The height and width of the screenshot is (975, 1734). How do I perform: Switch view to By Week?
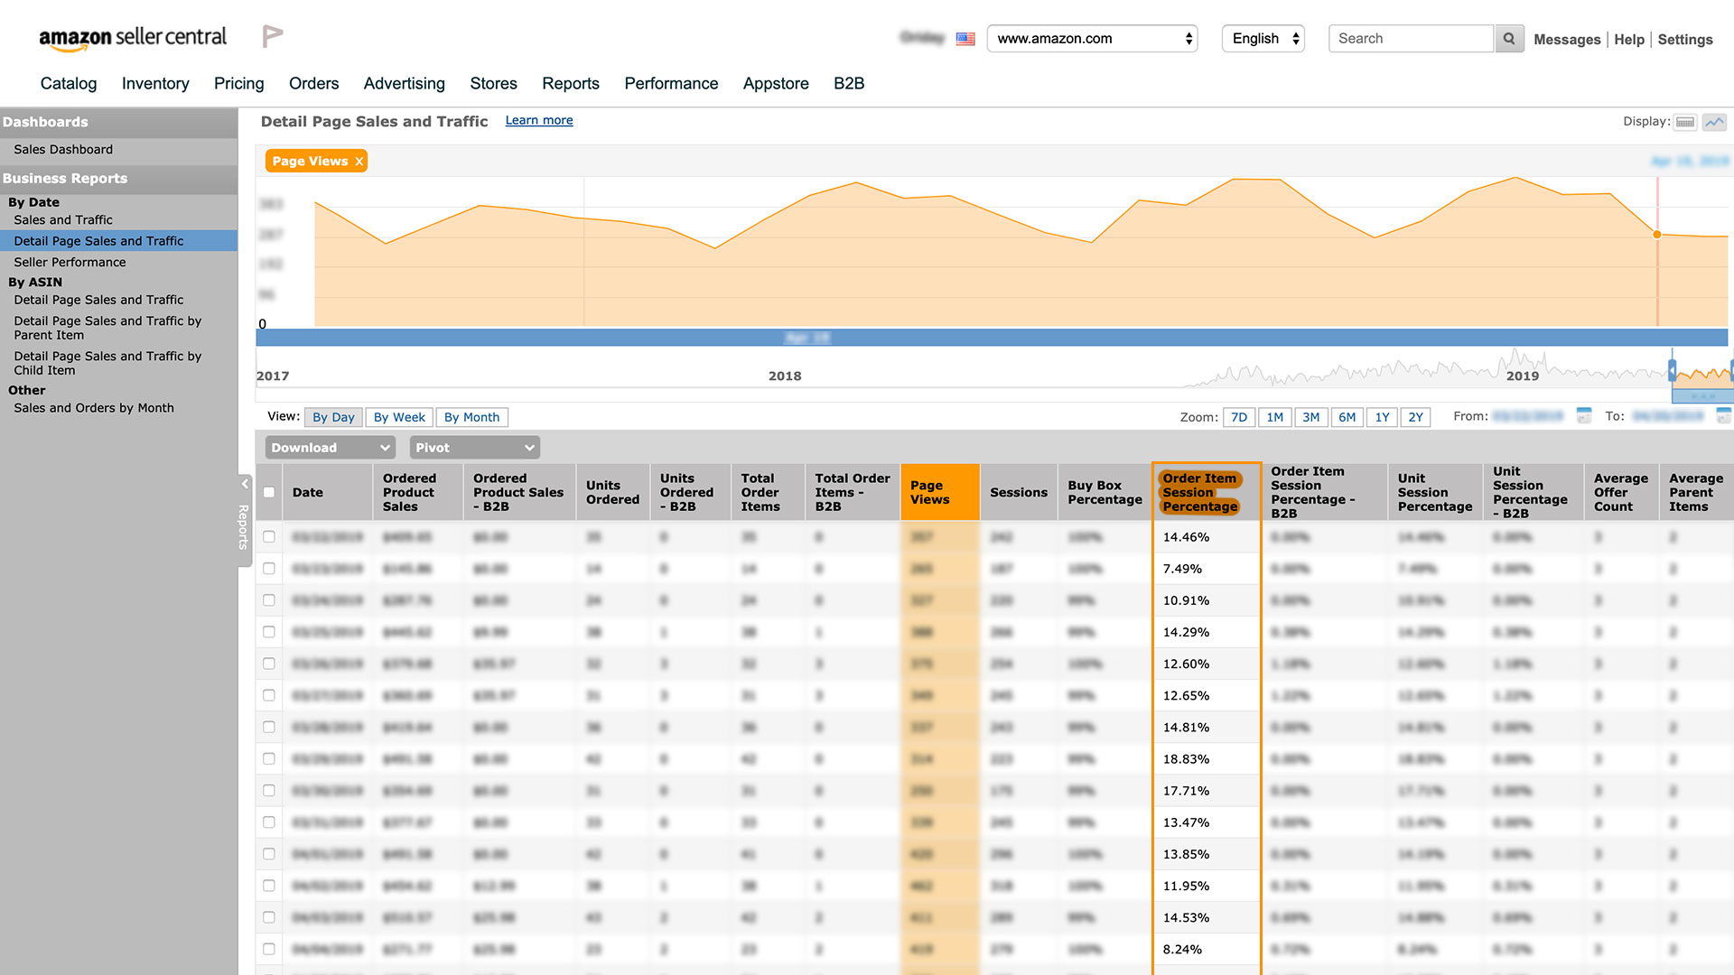point(399,417)
